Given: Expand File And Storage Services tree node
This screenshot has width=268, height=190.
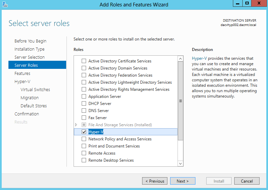Looking at the screenshot, I should (x=76, y=125).
